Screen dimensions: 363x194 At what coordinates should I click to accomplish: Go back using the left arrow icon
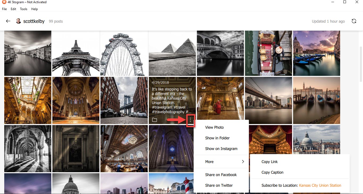click(x=8, y=21)
